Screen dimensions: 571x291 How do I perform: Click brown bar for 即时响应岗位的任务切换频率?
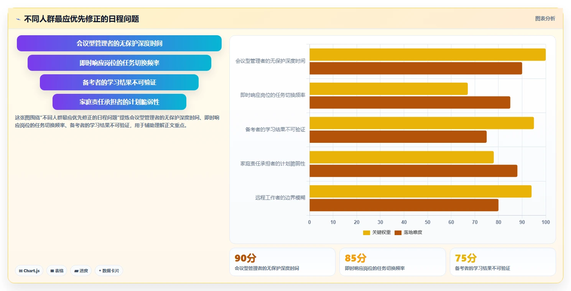tap(410, 102)
